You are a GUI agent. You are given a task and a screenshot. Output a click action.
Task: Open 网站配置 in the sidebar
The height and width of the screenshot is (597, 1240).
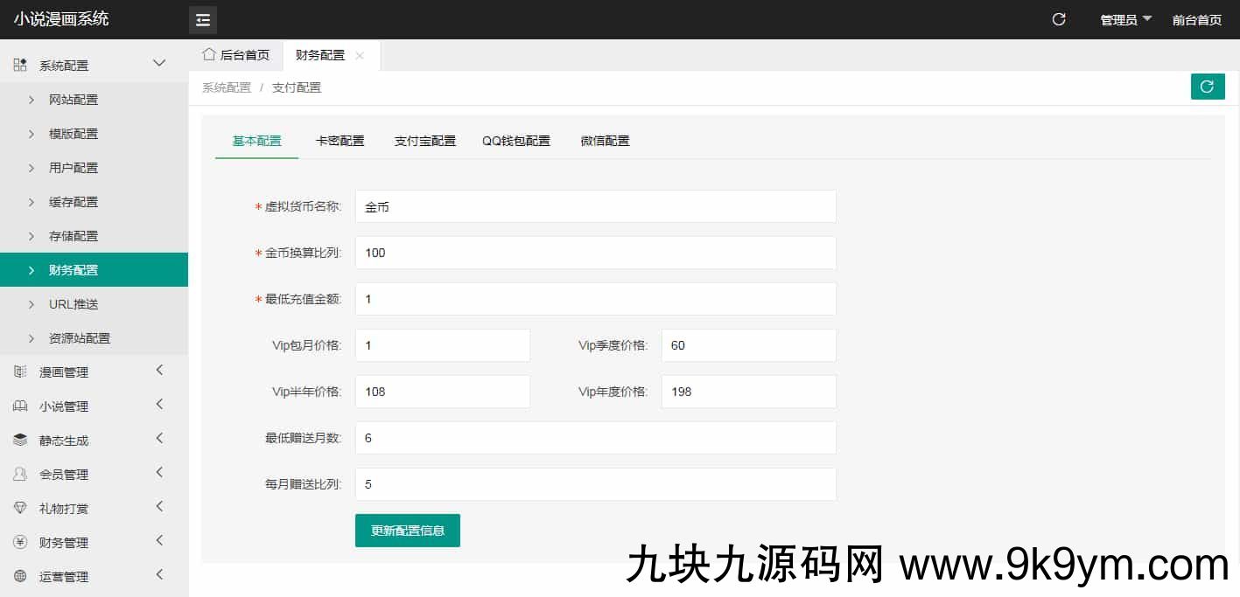click(x=74, y=100)
